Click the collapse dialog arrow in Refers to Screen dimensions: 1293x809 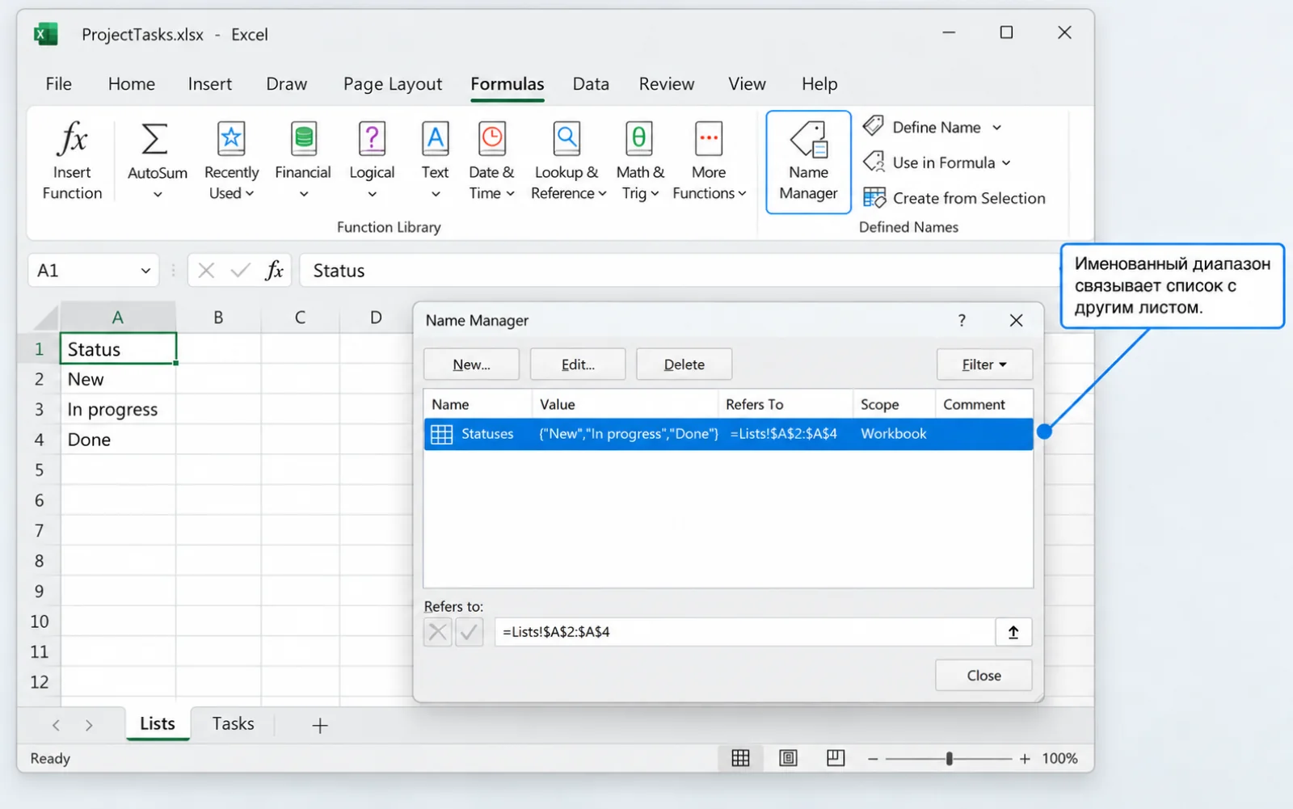point(1013,632)
